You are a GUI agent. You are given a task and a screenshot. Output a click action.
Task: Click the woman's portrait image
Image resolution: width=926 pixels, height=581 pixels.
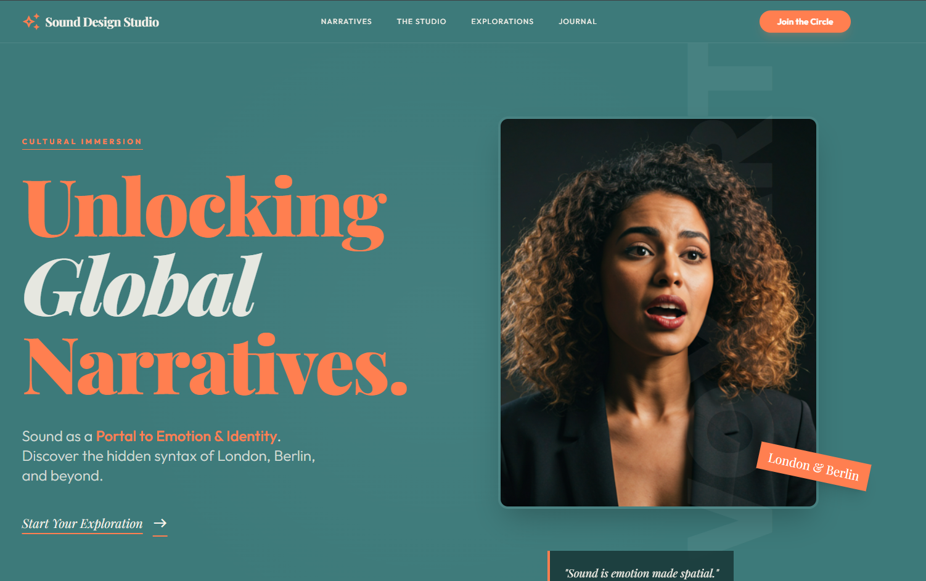pos(658,312)
